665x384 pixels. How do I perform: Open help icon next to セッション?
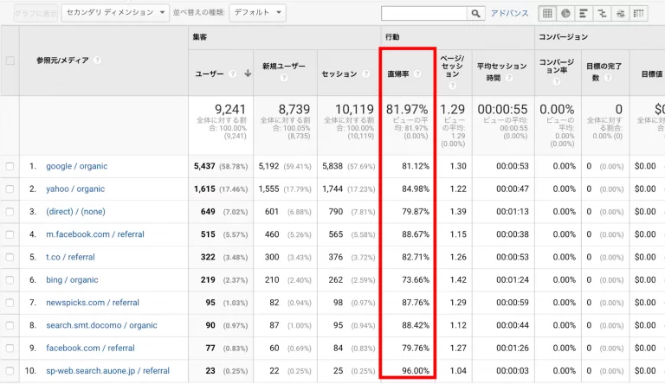click(366, 74)
